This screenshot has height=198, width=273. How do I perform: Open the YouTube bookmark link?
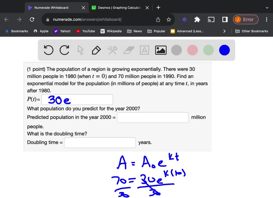[85, 31]
